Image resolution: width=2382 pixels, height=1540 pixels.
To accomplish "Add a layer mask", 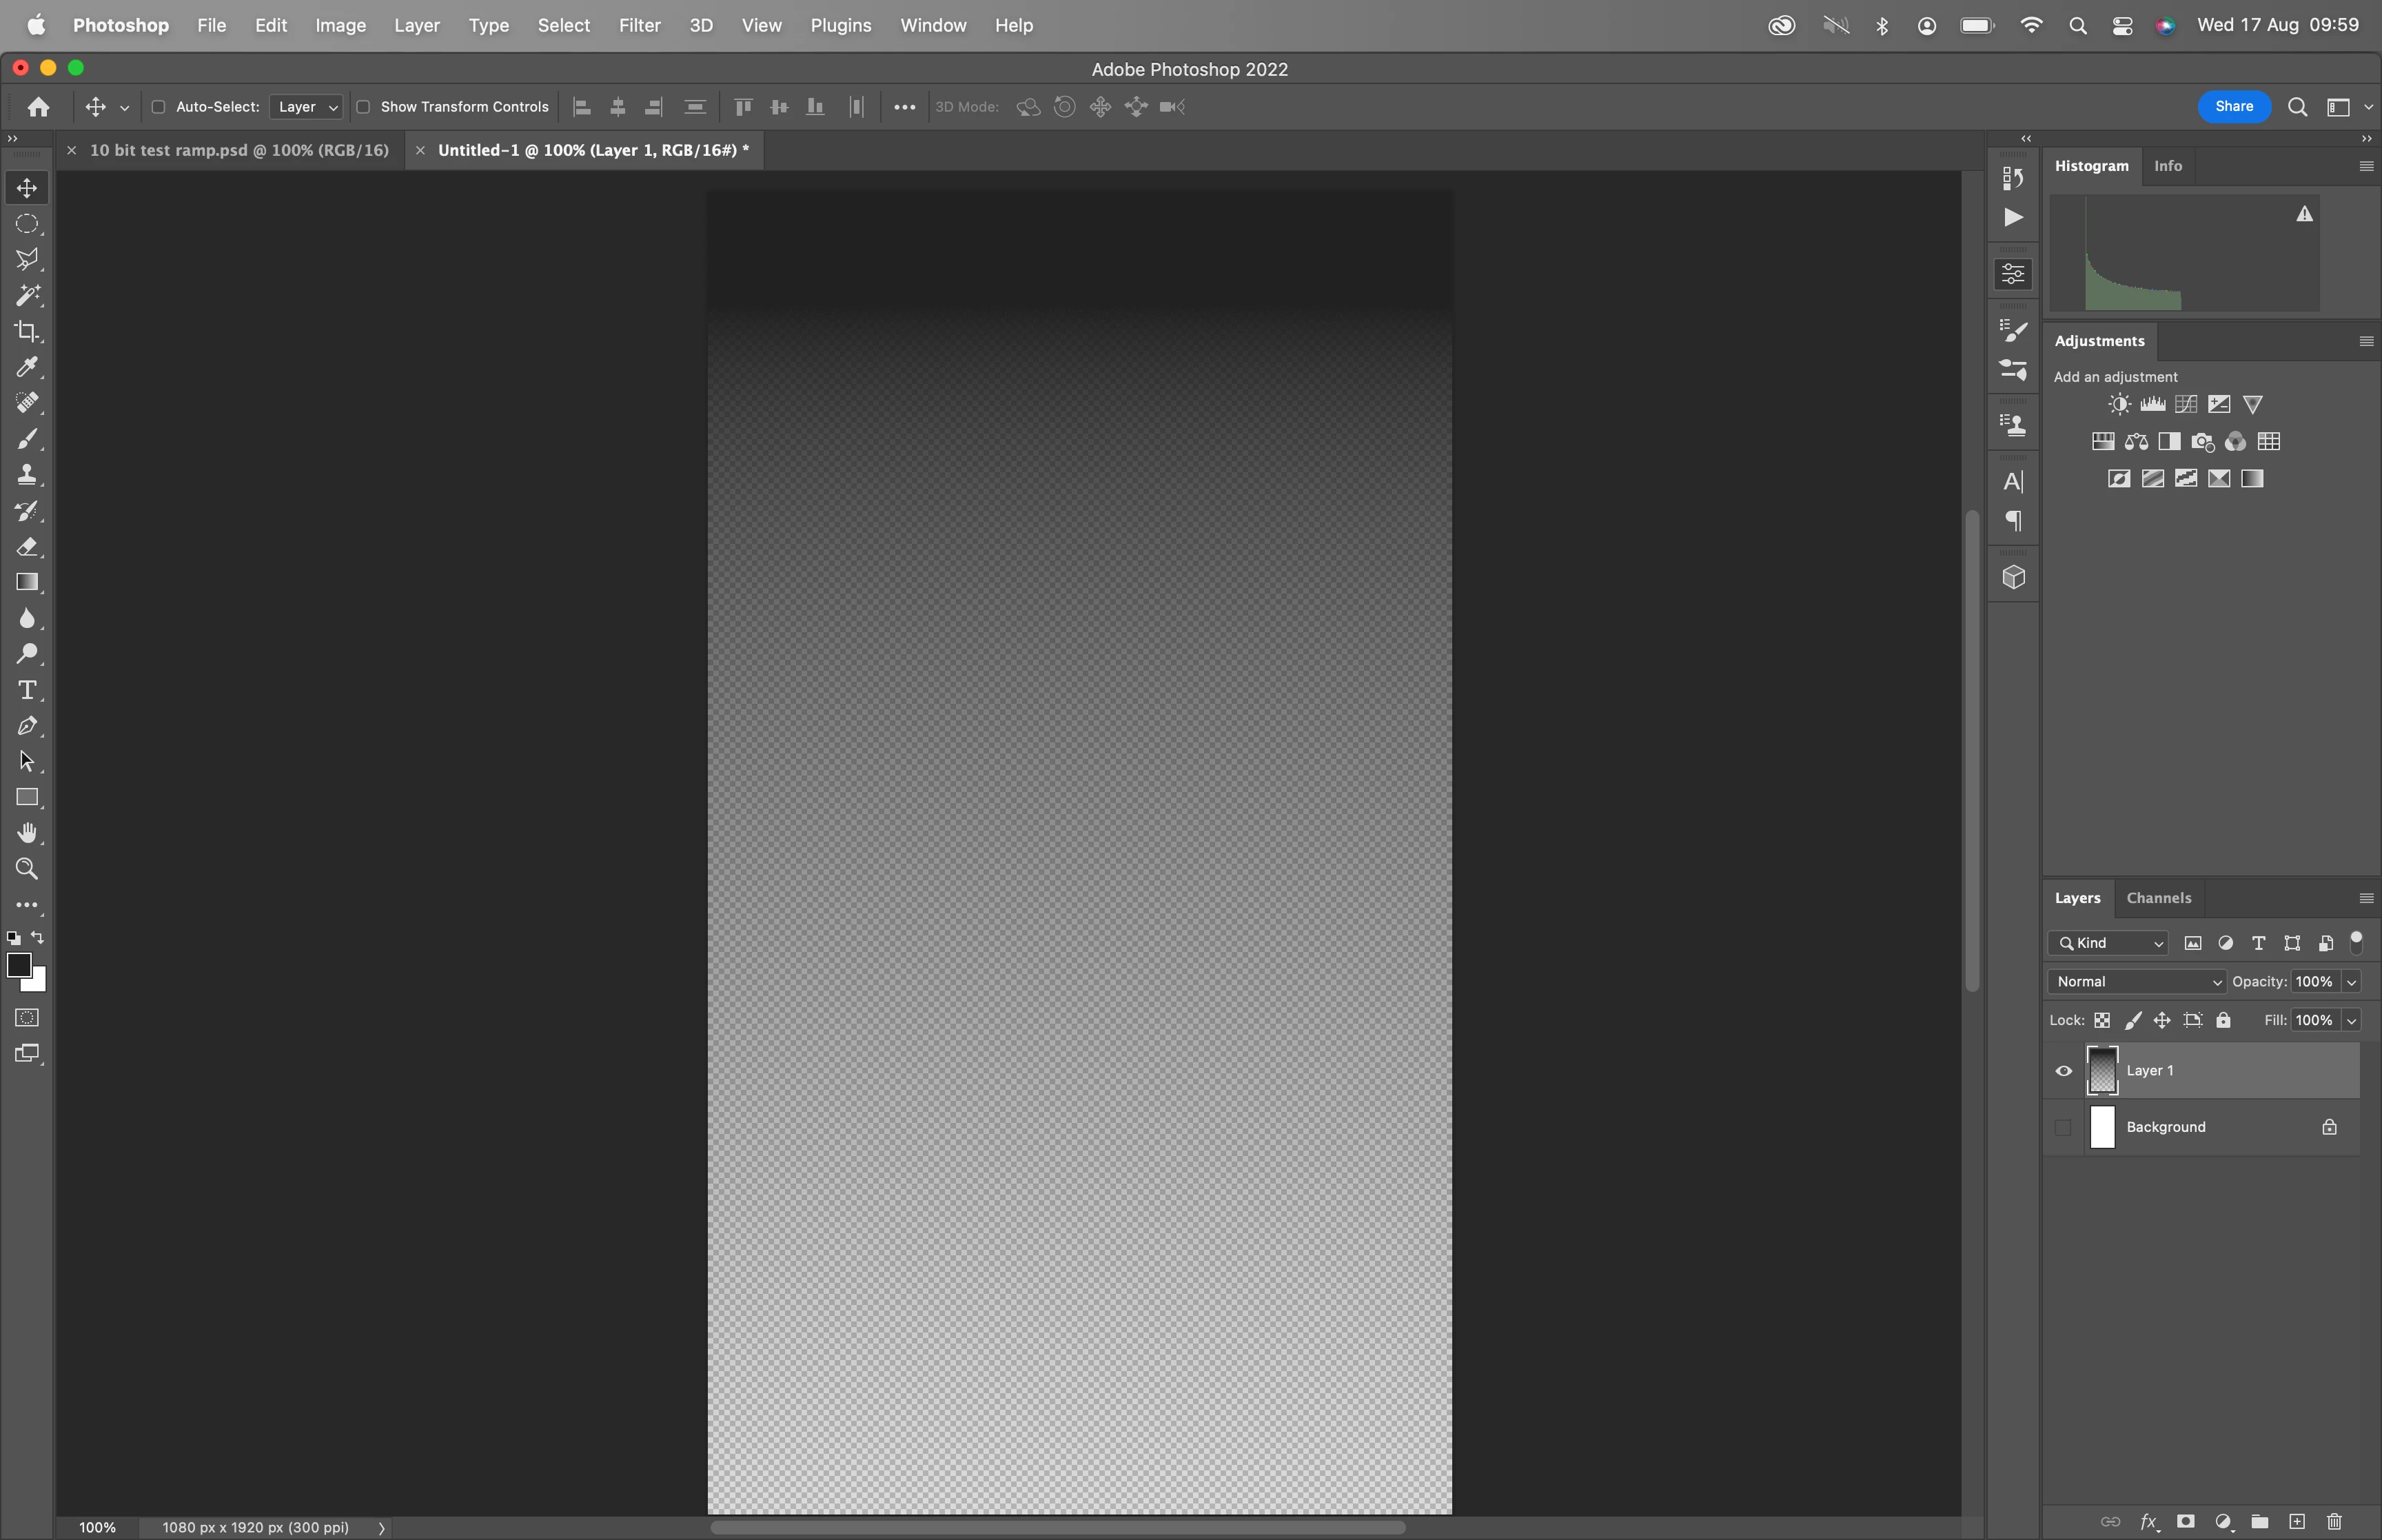I will tap(2185, 1521).
